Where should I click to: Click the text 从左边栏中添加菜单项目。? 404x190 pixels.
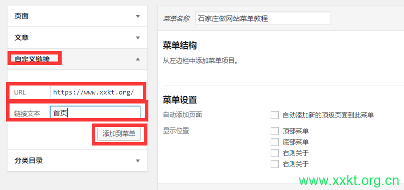tap(200, 60)
